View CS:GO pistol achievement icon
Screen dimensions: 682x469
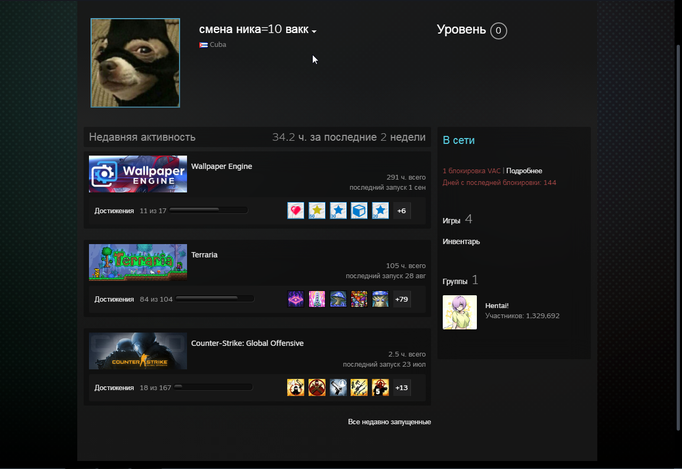pos(338,387)
